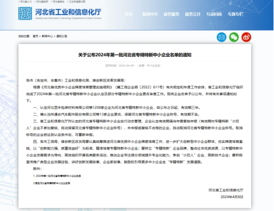Click the green WeChat share icon

click(234, 37)
